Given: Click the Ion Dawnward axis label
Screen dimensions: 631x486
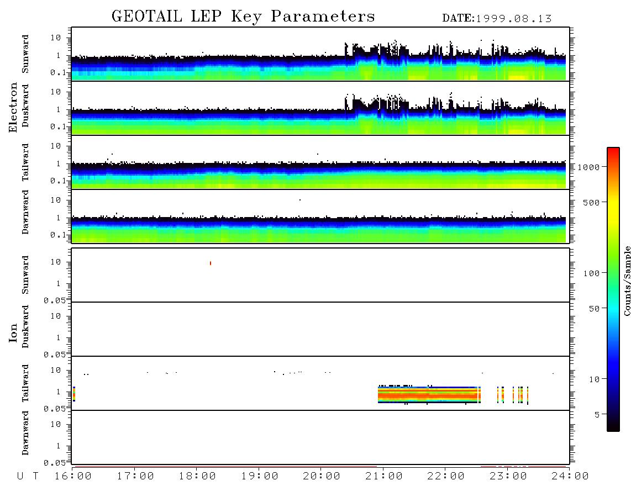Looking at the screenshot, I should 25,433.
